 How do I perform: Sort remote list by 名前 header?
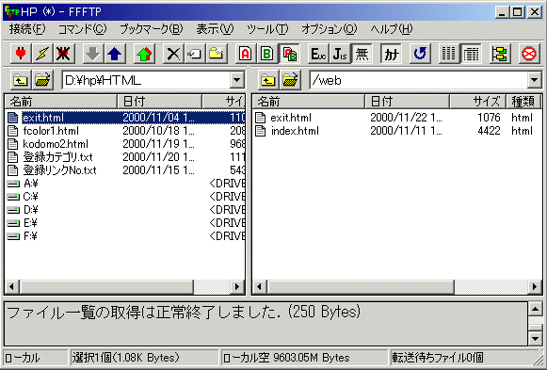(x=309, y=102)
